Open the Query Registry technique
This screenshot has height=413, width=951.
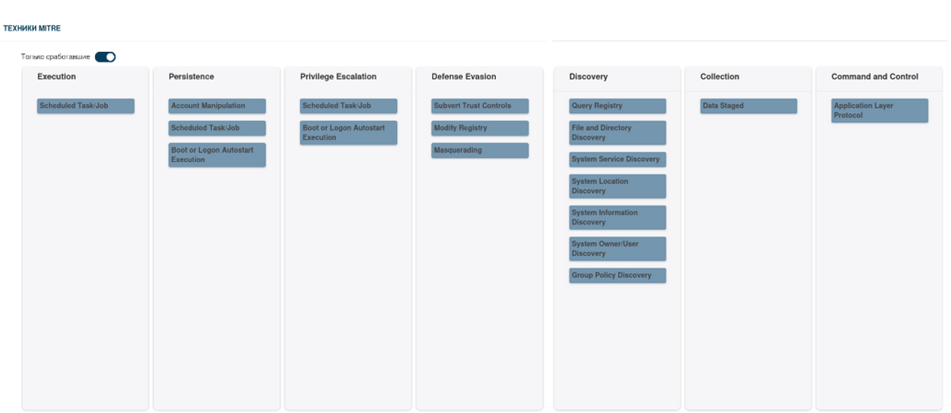coord(617,106)
